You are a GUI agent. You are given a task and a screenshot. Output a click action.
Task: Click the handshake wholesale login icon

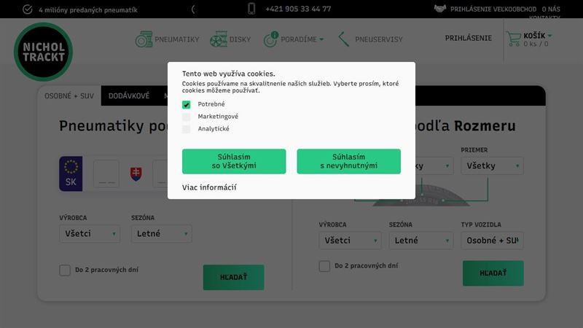point(440,8)
